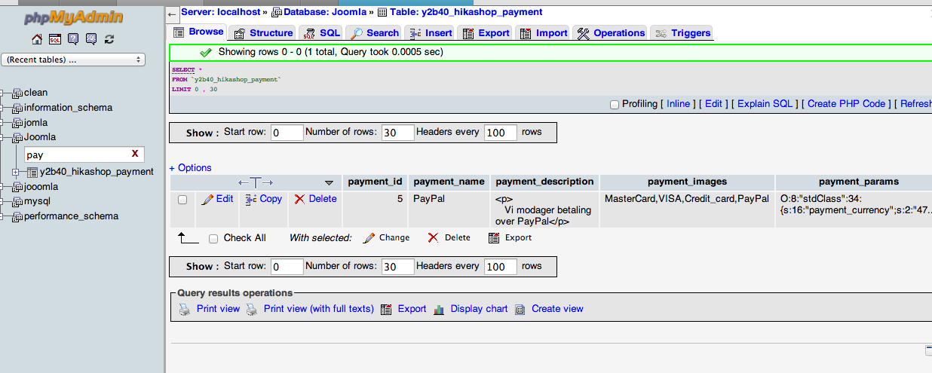
Task: Sort by payment_images column header
Action: 687,182
